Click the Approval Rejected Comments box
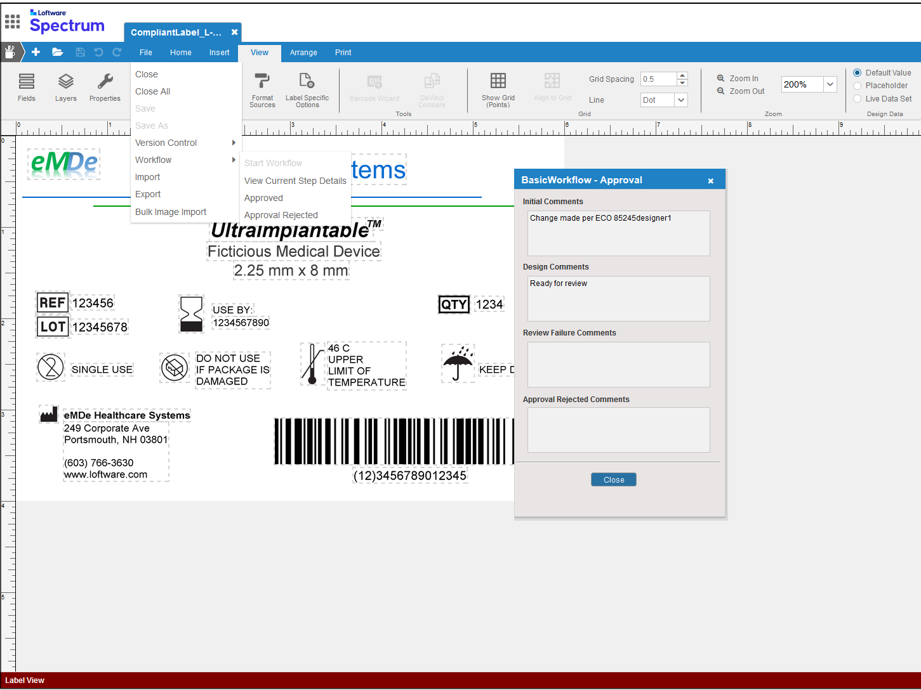The image size is (921, 690). coord(619,430)
